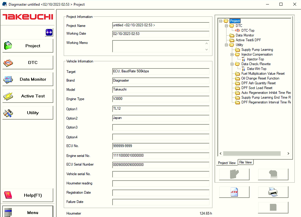
Task: Click the 124.65 h hourmeter value
Action: point(206,213)
